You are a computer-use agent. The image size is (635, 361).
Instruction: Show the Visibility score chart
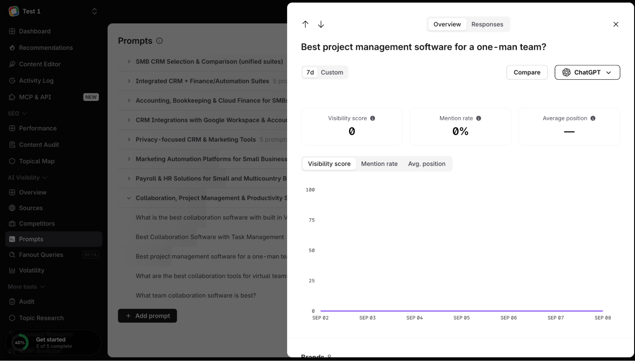[x=329, y=164]
